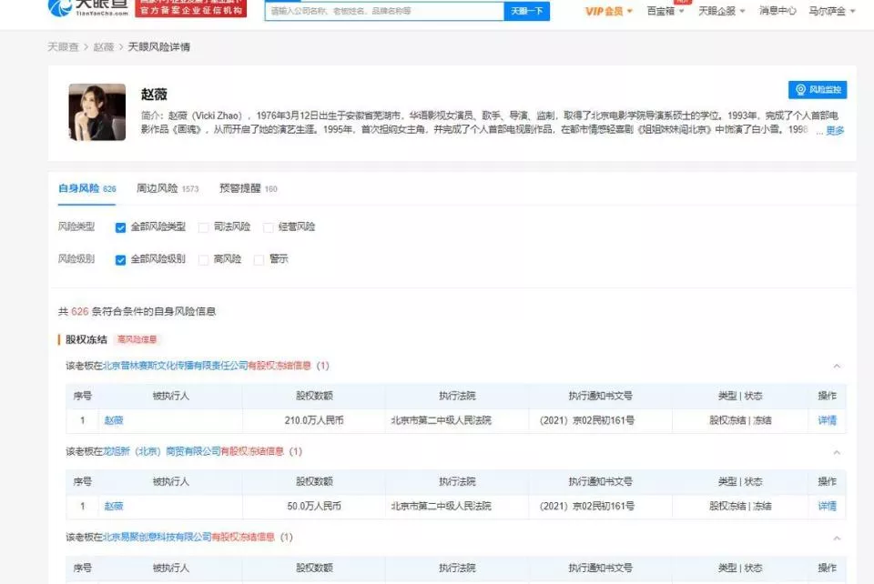Open 北京易聚创意科技有限公司 company link
This screenshot has height=584, width=874.
pyautogui.click(x=158, y=538)
